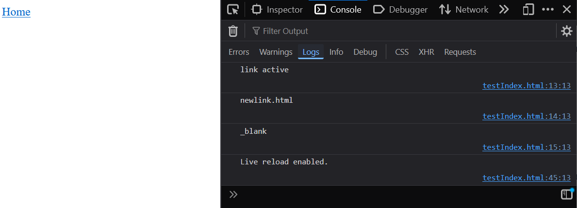This screenshot has width=577, height=208.
Task: Close the developer tools panel
Action: [x=566, y=10]
